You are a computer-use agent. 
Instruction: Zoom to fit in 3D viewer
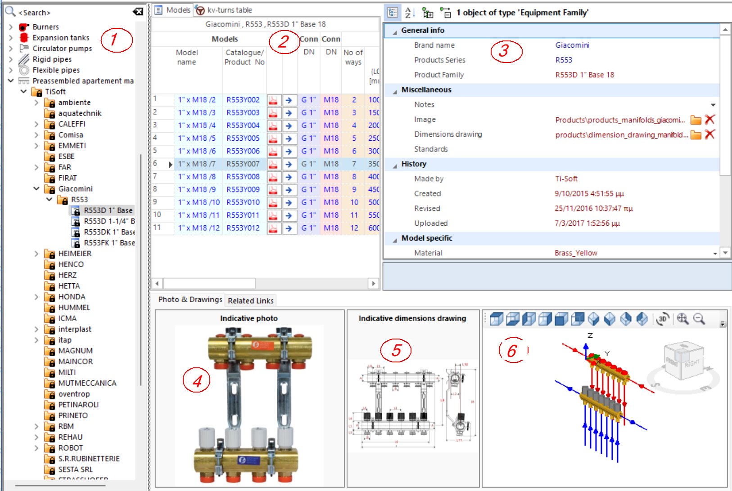pyautogui.click(x=683, y=319)
